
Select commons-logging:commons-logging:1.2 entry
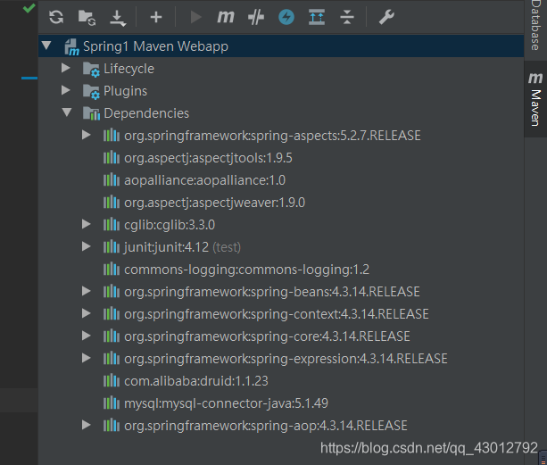pos(246,270)
